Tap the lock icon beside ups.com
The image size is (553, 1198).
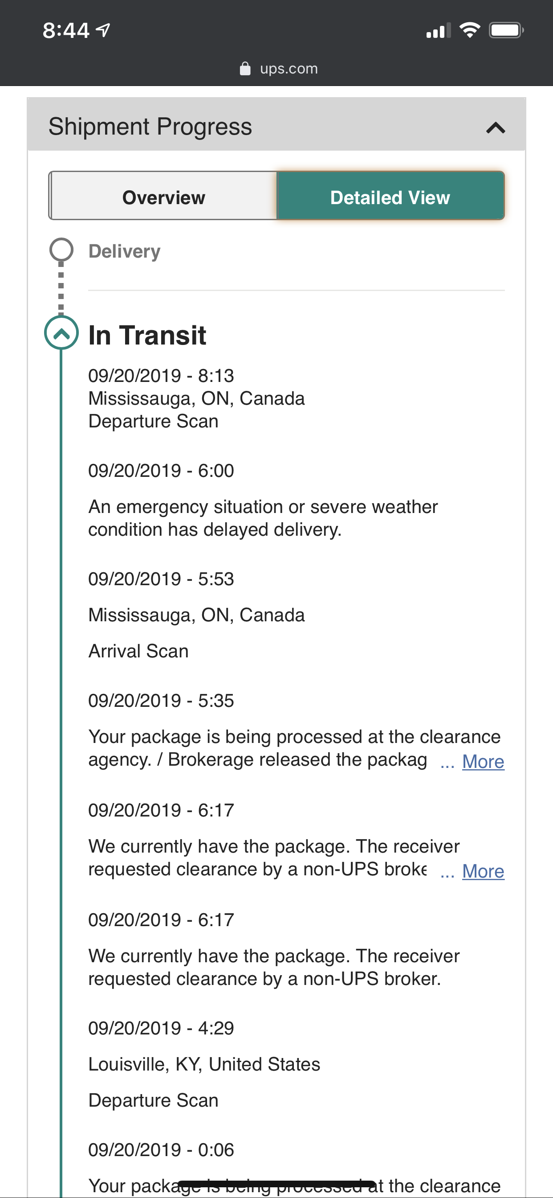[245, 69]
